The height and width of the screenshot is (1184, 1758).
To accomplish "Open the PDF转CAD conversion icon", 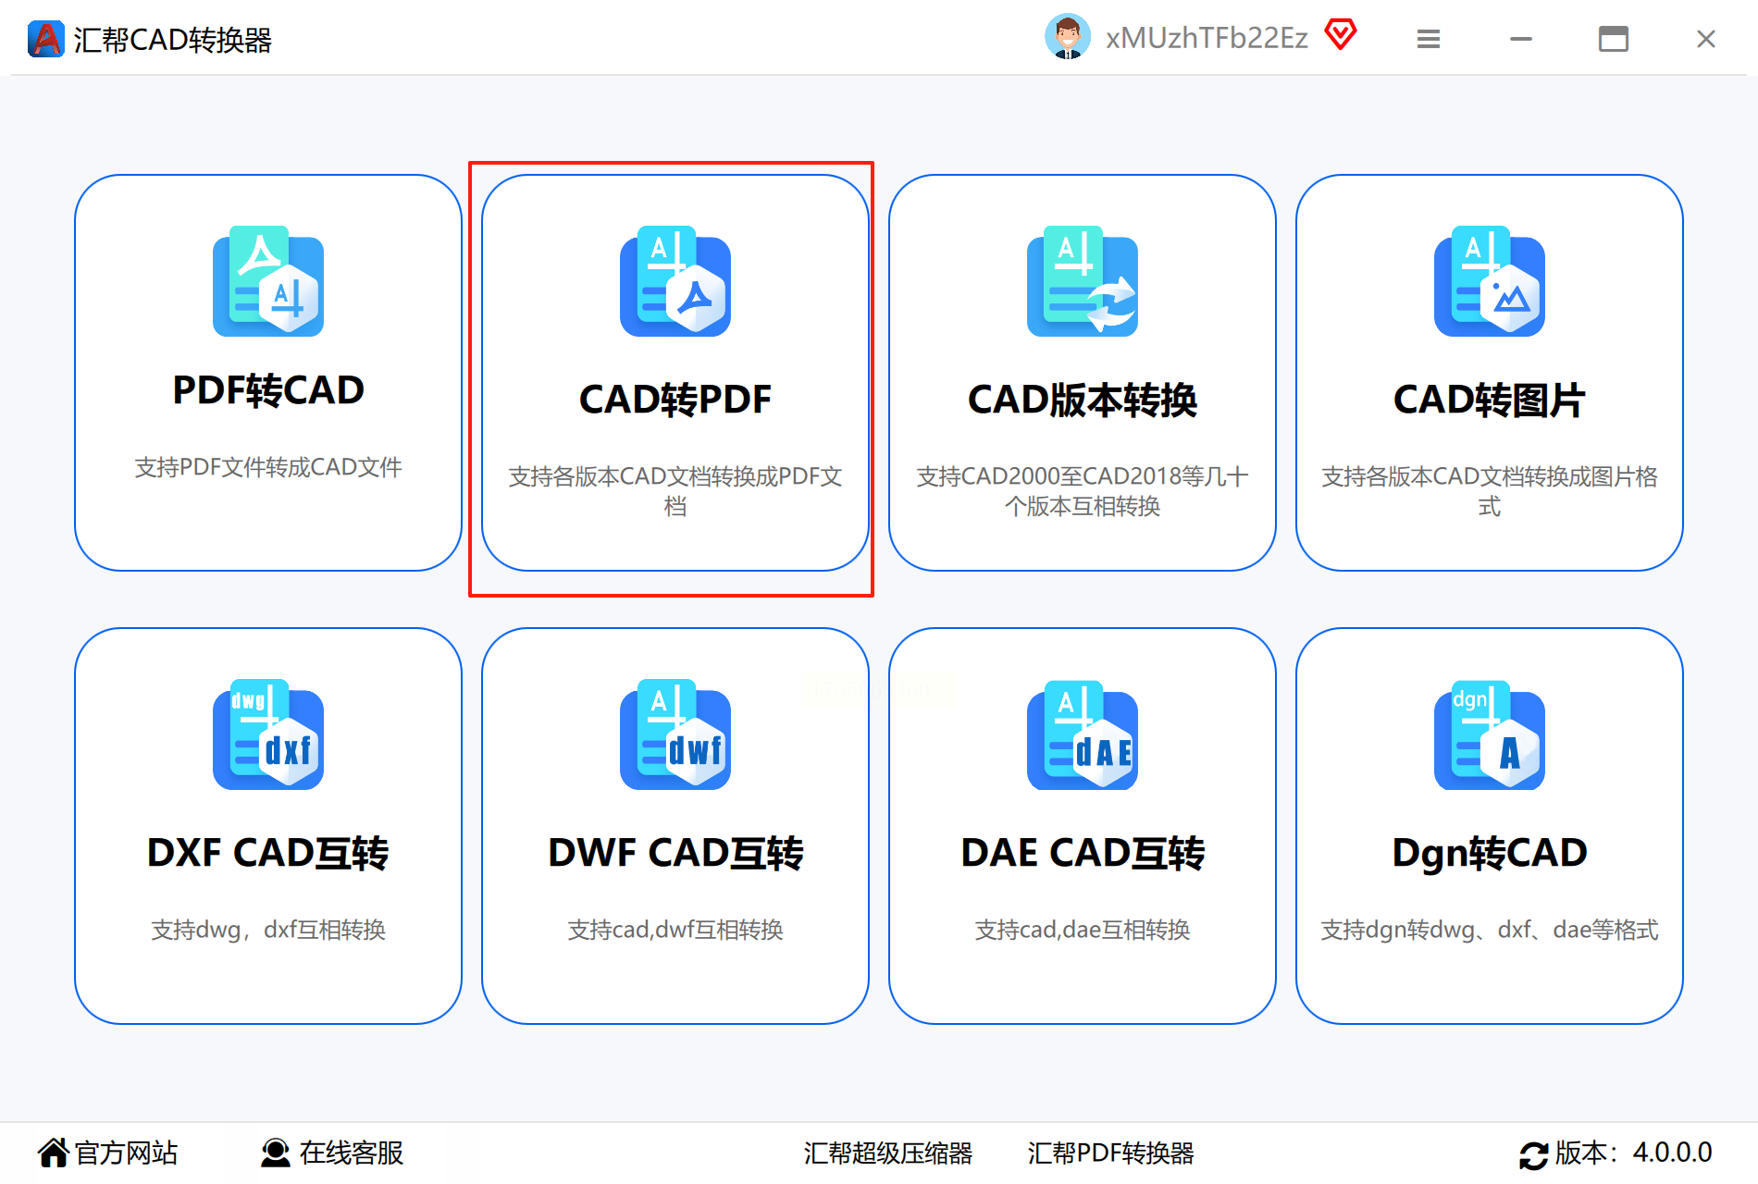I will pos(268,281).
